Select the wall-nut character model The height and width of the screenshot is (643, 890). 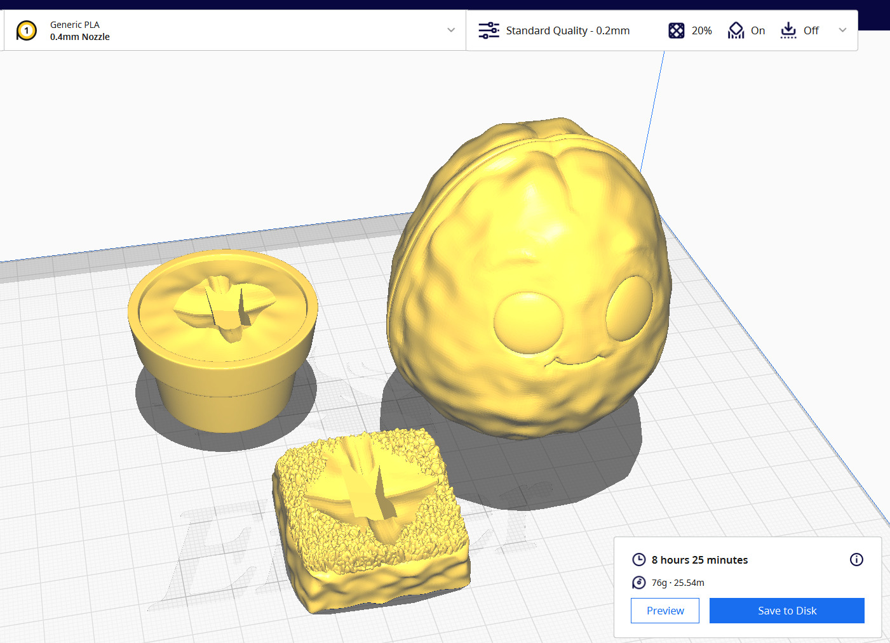[529, 279]
